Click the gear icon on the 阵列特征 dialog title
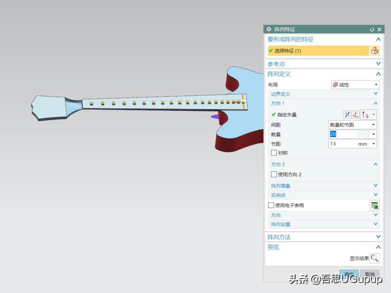This screenshot has width=391, height=293. [x=268, y=29]
